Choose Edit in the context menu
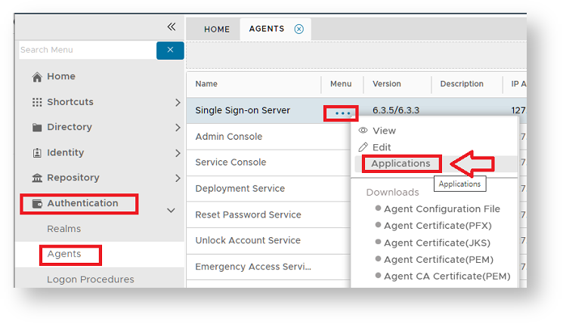 coord(382,147)
